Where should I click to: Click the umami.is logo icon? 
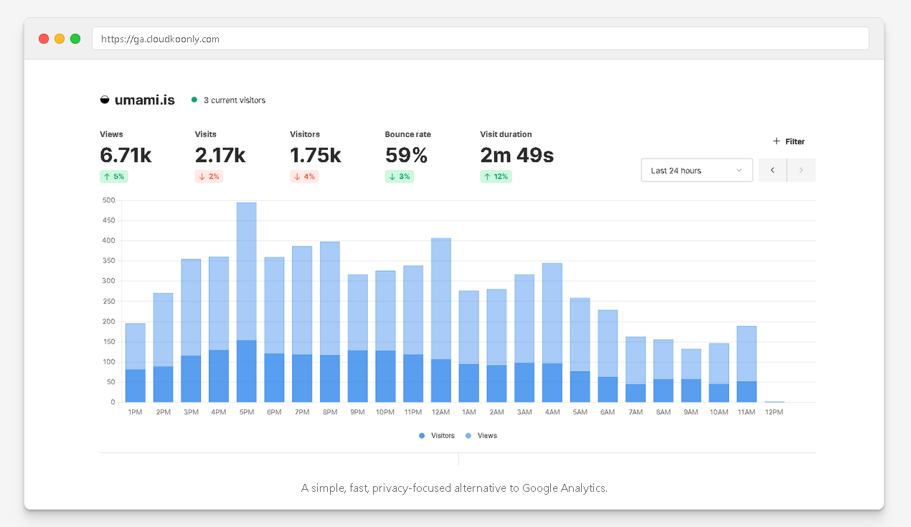pyautogui.click(x=105, y=100)
